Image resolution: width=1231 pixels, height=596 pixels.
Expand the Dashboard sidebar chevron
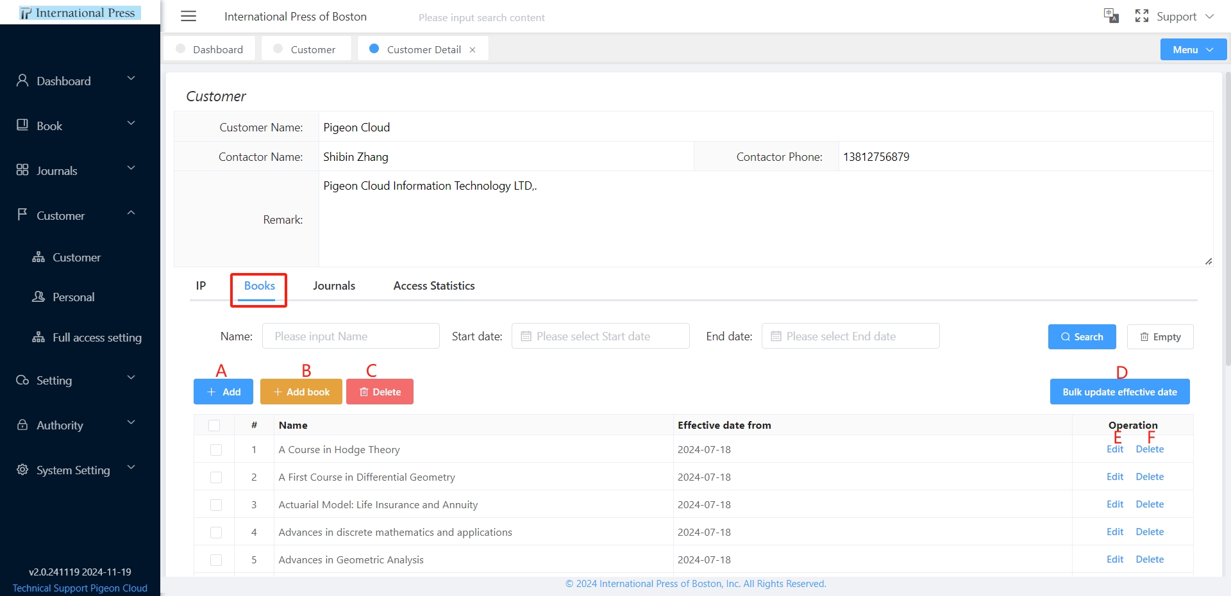click(x=131, y=78)
